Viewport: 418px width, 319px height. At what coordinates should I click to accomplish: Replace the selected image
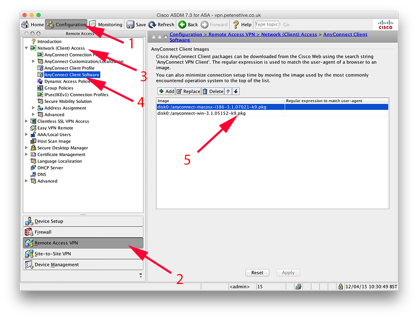188,91
